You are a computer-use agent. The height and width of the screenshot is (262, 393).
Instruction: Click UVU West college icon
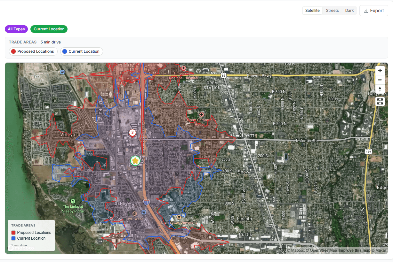coord(135,213)
